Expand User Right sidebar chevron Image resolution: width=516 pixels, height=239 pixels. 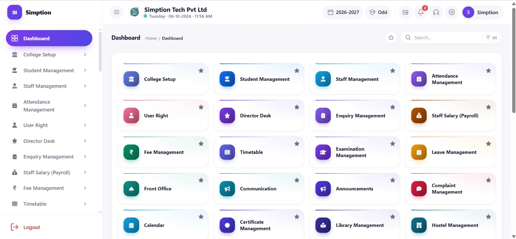coord(85,125)
